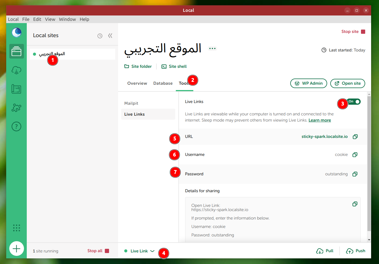Follow the Learn more link
The image size is (379, 264).
(x=320, y=120)
